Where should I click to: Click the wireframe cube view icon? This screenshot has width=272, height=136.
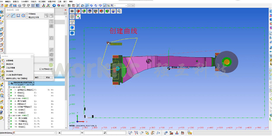tap(72, 22)
